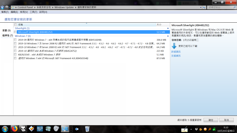Open the green money-stack taskbar icon
237x133 pixels.
pyautogui.click(x=48, y=129)
